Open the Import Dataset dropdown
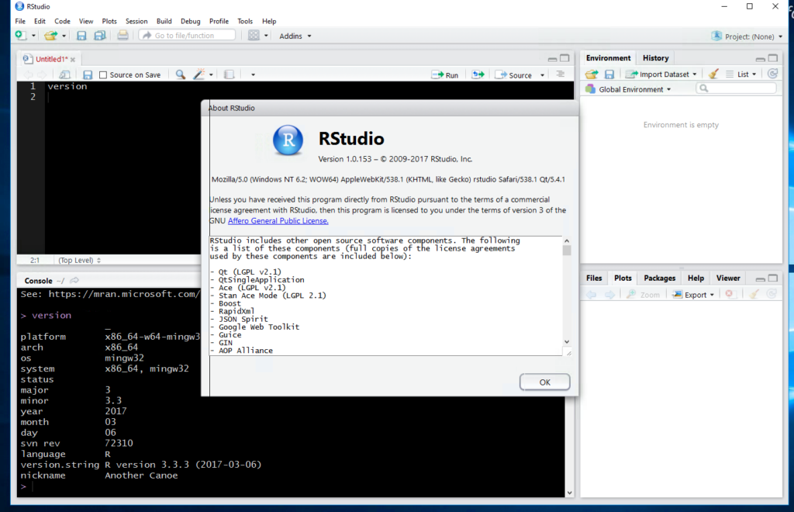Image resolution: width=794 pixels, height=512 pixels. click(x=661, y=74)
